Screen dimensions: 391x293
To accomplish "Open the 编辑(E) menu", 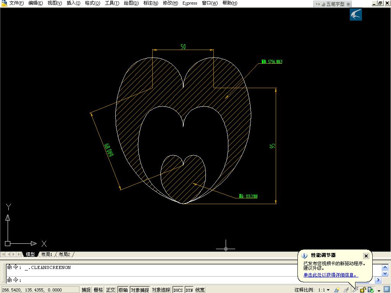I will click(36, 3).
